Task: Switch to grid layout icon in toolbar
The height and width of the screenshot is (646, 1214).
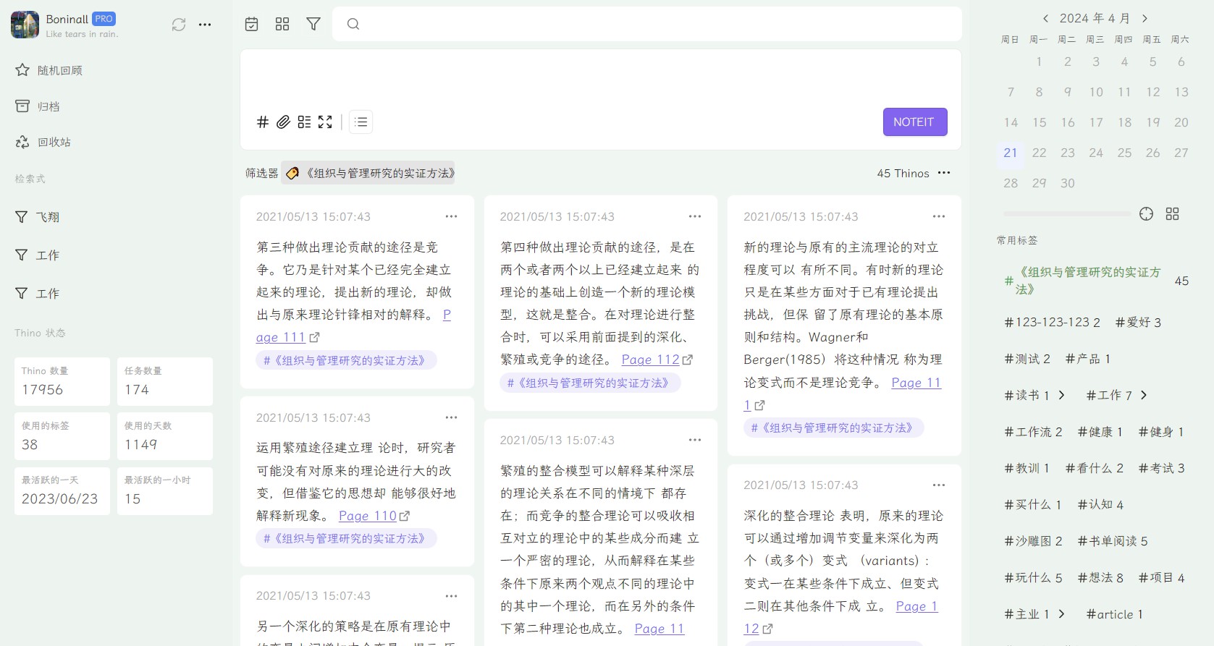Action: pos(282,24)
